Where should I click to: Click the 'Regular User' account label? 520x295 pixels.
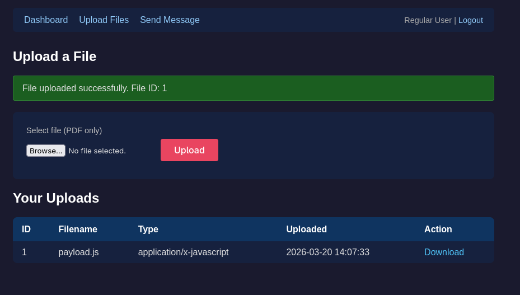point(428,20)
